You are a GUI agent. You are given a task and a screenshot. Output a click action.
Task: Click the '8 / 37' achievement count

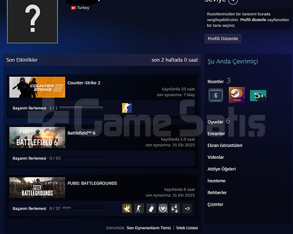55,208
